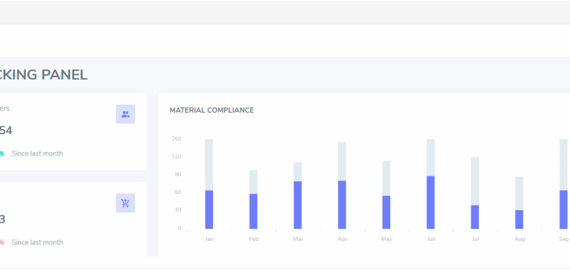Click the 150 value on the y-axis
570x271 pixels.
pos(177,138)
